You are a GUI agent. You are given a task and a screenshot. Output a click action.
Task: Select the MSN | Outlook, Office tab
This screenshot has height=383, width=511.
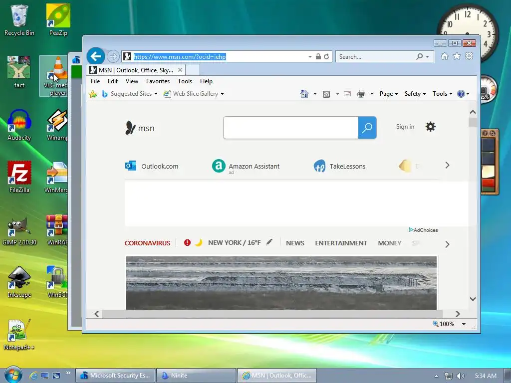coord(136,70)
